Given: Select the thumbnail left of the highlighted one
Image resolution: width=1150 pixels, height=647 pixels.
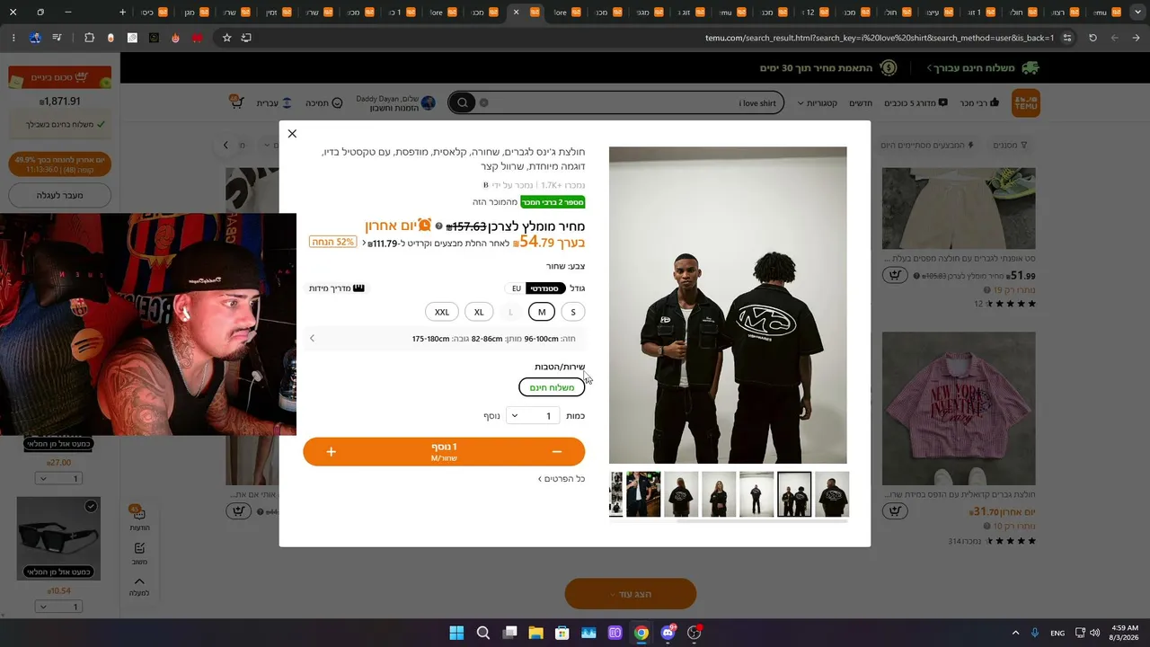Looking at the screenshot, I should tap(756, 494).
